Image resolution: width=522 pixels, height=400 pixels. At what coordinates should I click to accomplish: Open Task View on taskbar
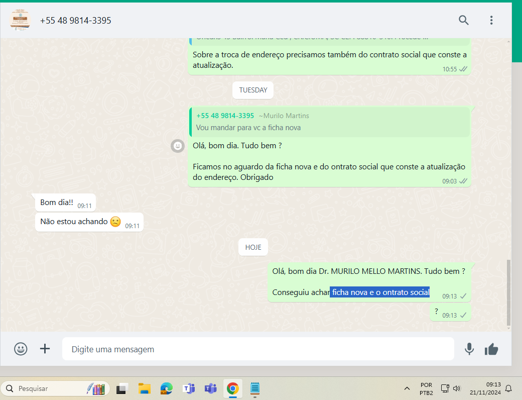click(122, 388)
